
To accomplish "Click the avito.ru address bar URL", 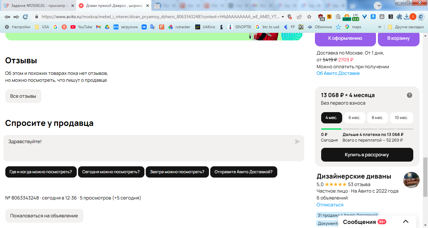I will coord(160,17).
